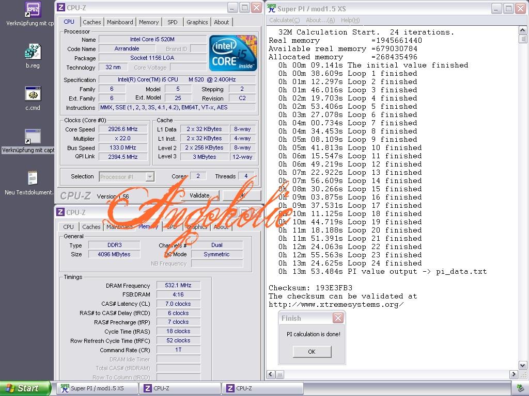Select CPU tab in upper CPU-Z window
Screen dimensions: 529x396
point(69,22)
